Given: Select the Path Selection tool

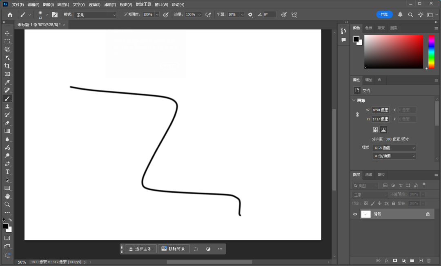Looking at the screenshot, I should pos(7,180).
